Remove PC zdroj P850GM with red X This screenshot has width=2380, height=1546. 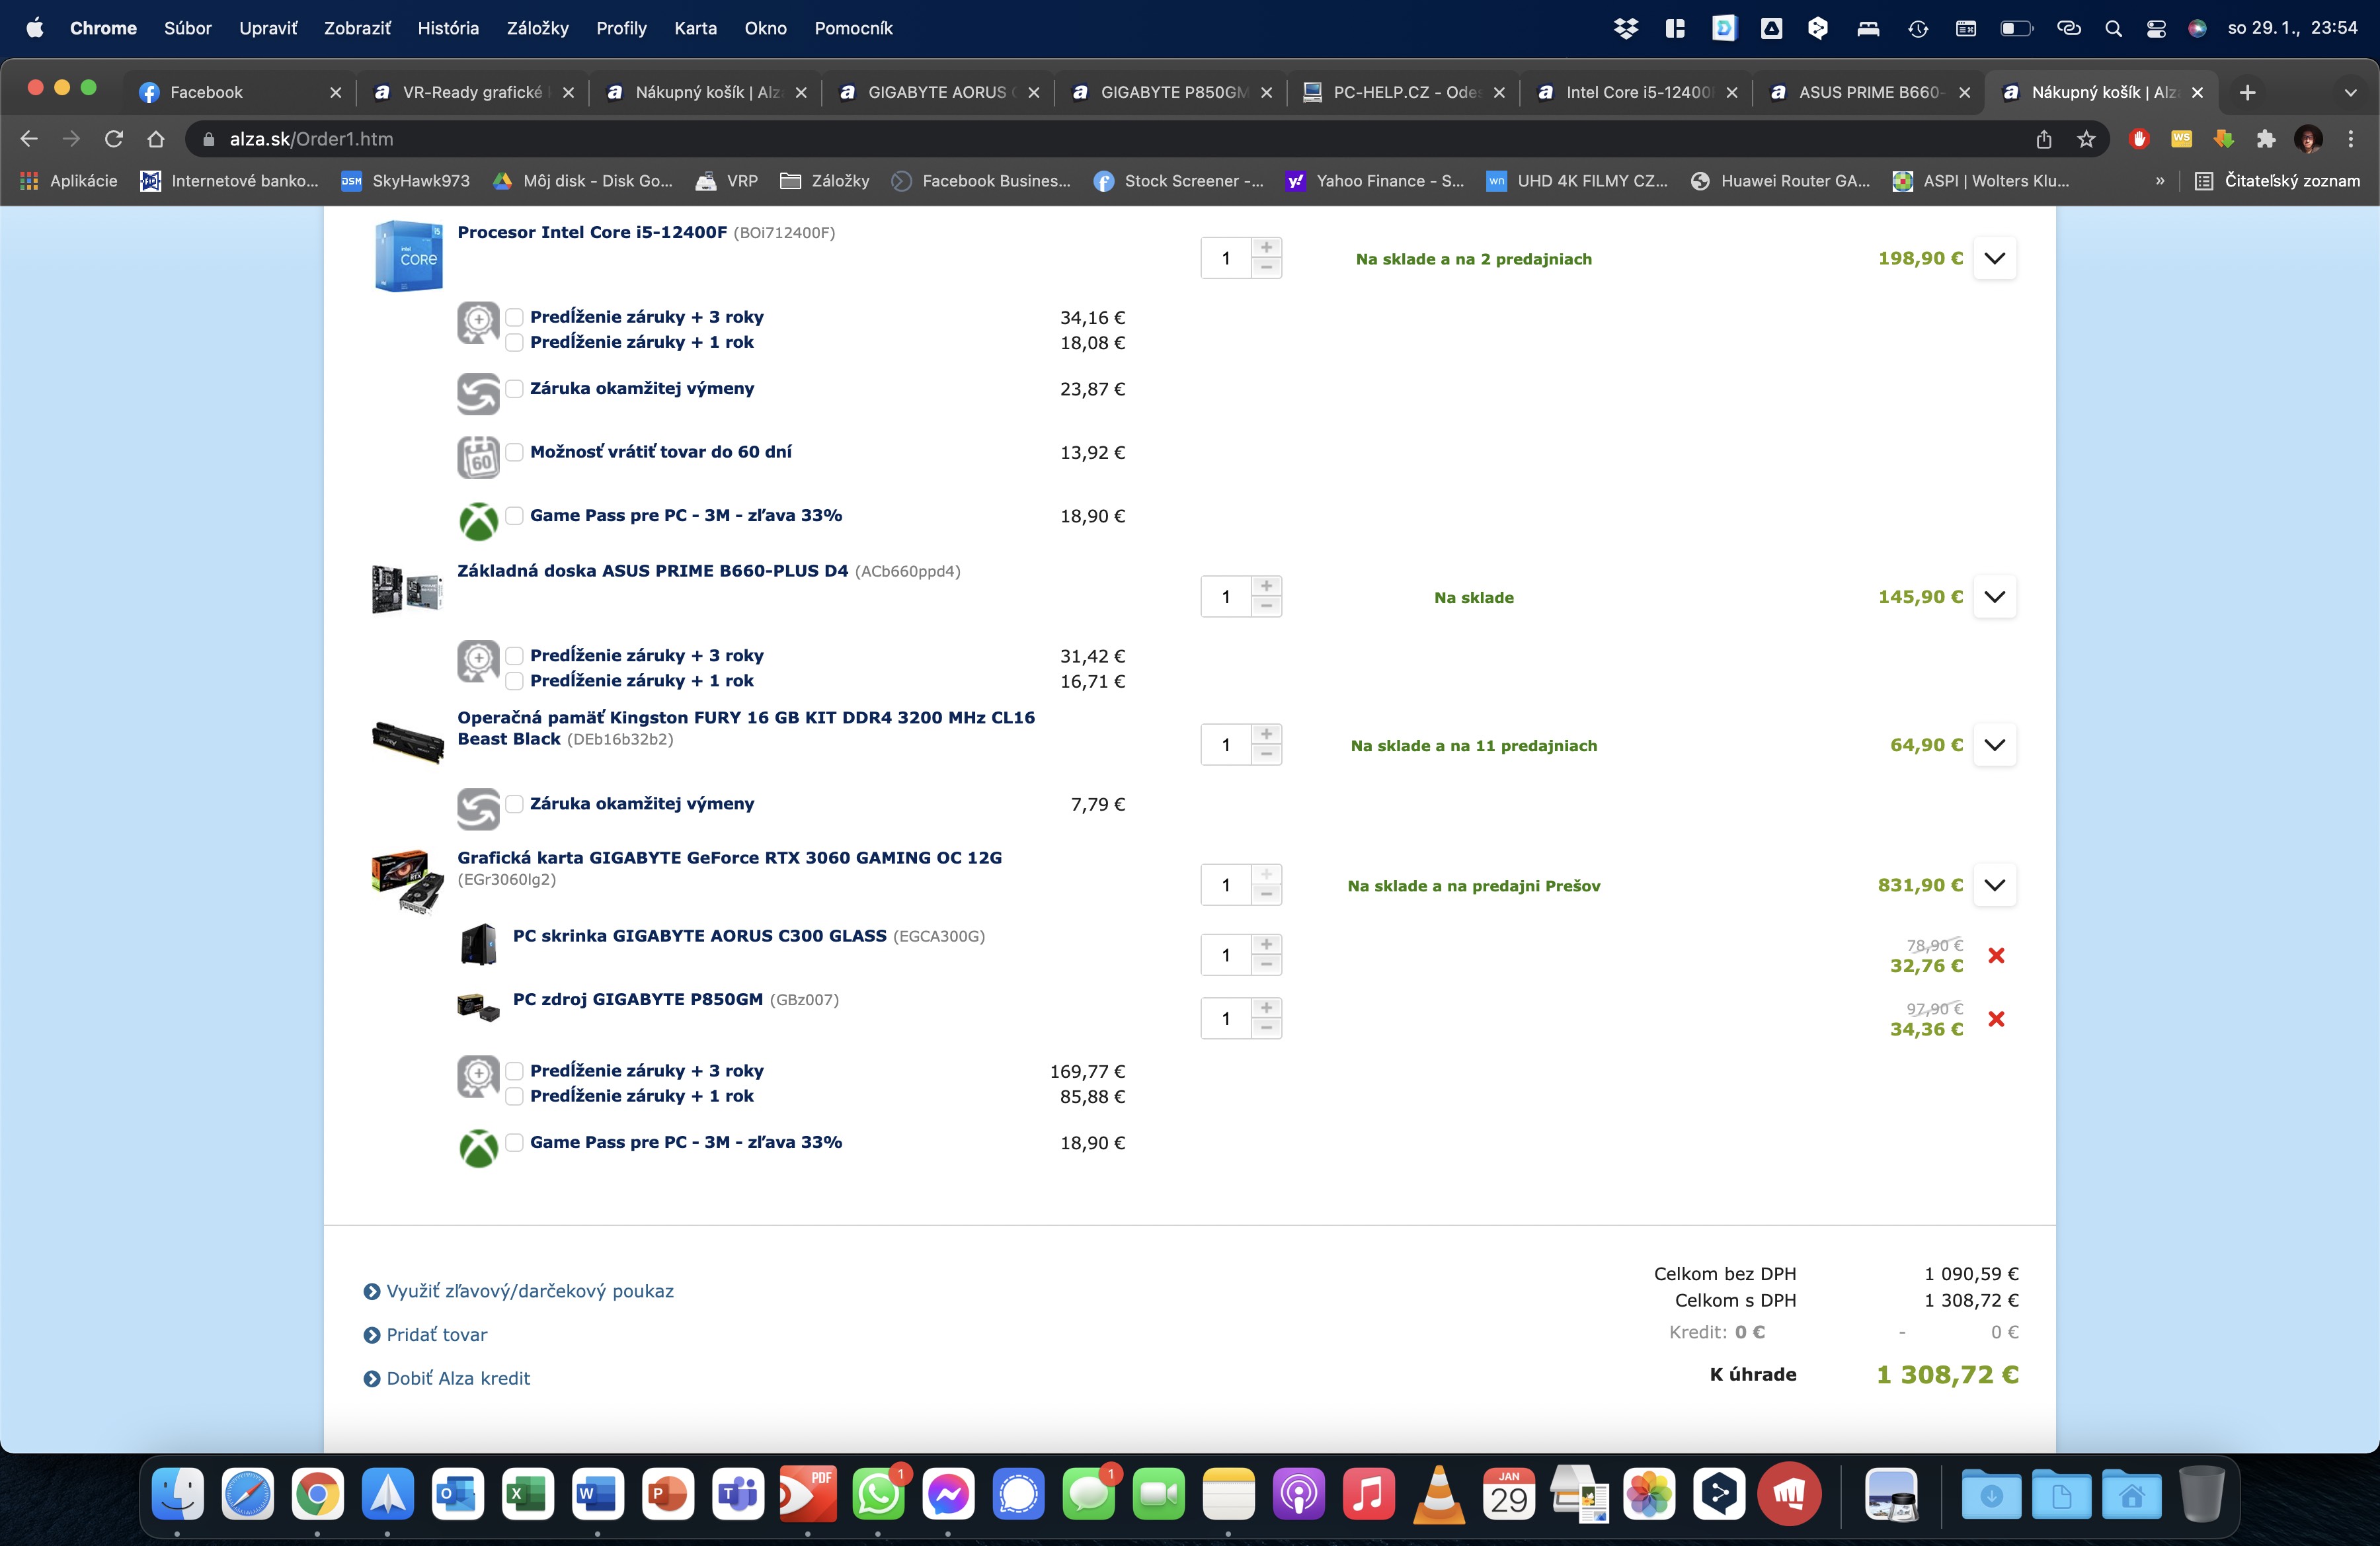[x=1996, y=1019]
